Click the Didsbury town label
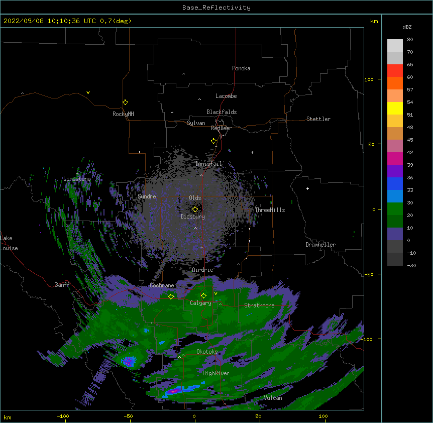This screenshot has width=433, height=423. point(192,217)
